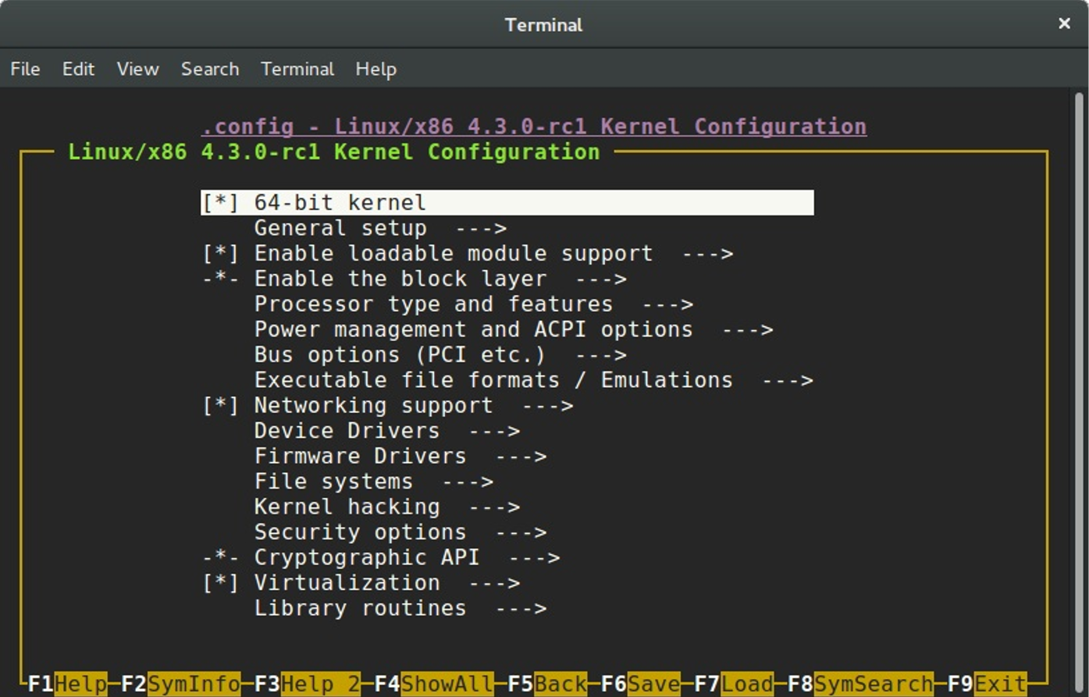Toggle the Networking support checkbox
The height and width of the screenshot is (697, 1089).
point(220,406)
